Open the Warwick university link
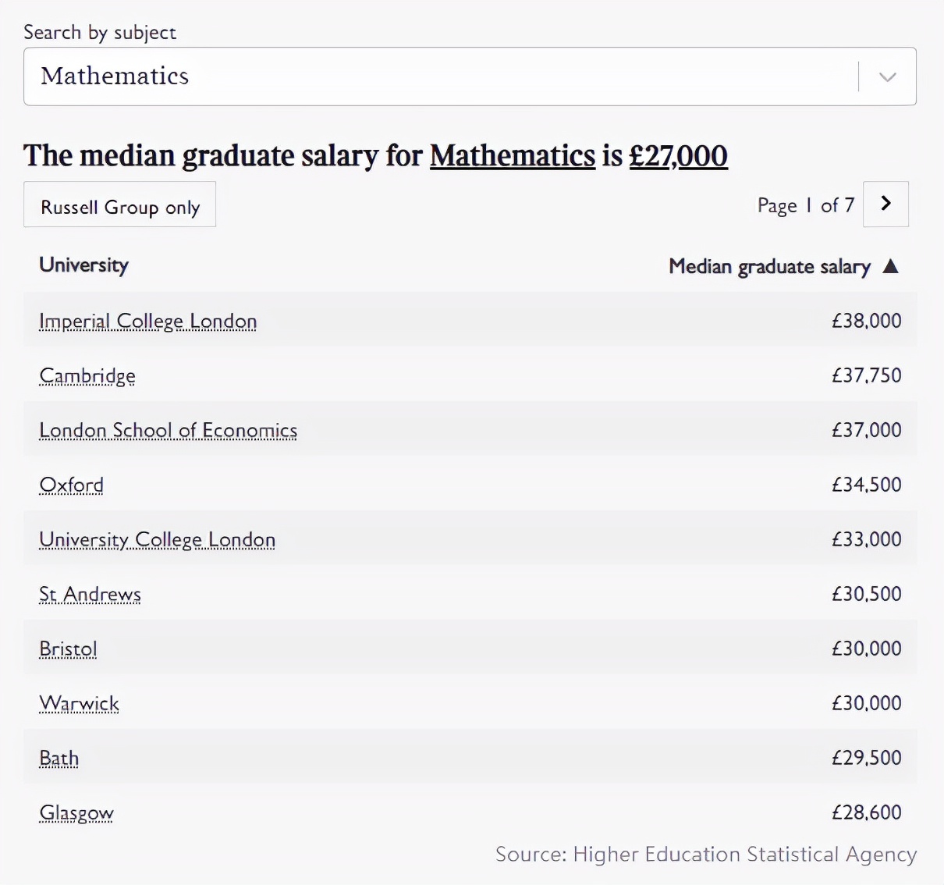The width and height of the screenshot is (944, 885). tap(79, 703)
